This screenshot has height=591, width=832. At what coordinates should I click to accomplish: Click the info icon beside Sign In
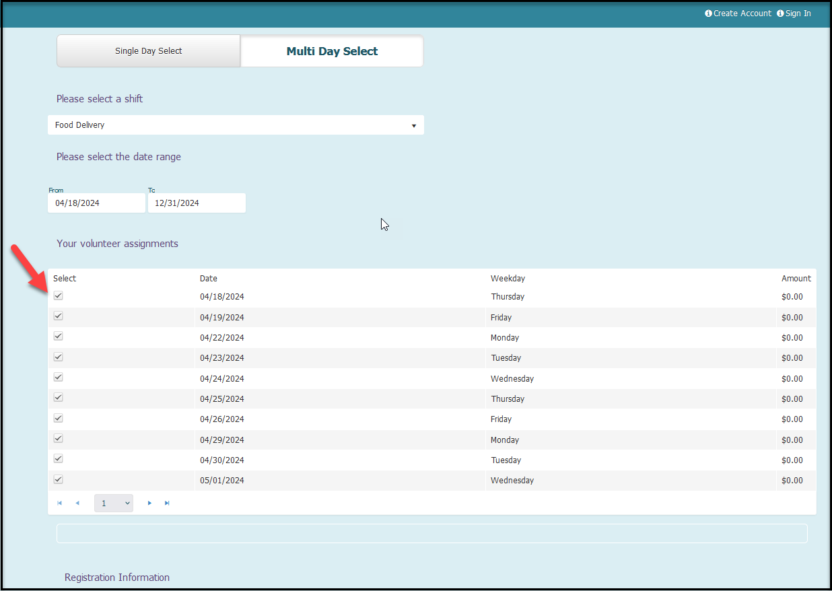click(780, 13)
